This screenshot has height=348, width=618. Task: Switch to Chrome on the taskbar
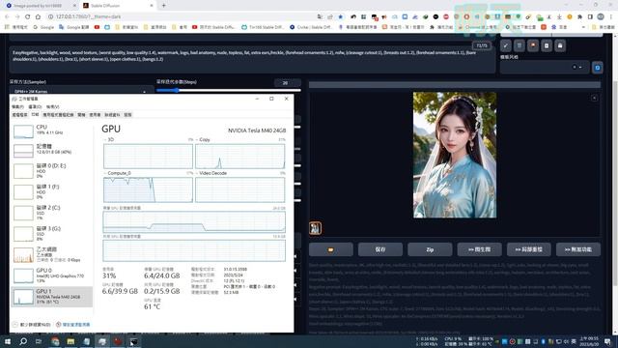(55, 341)
